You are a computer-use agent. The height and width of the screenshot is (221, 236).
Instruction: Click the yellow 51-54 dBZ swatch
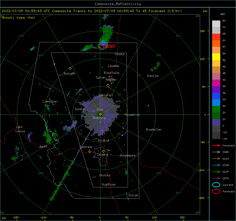coord(216,57)
